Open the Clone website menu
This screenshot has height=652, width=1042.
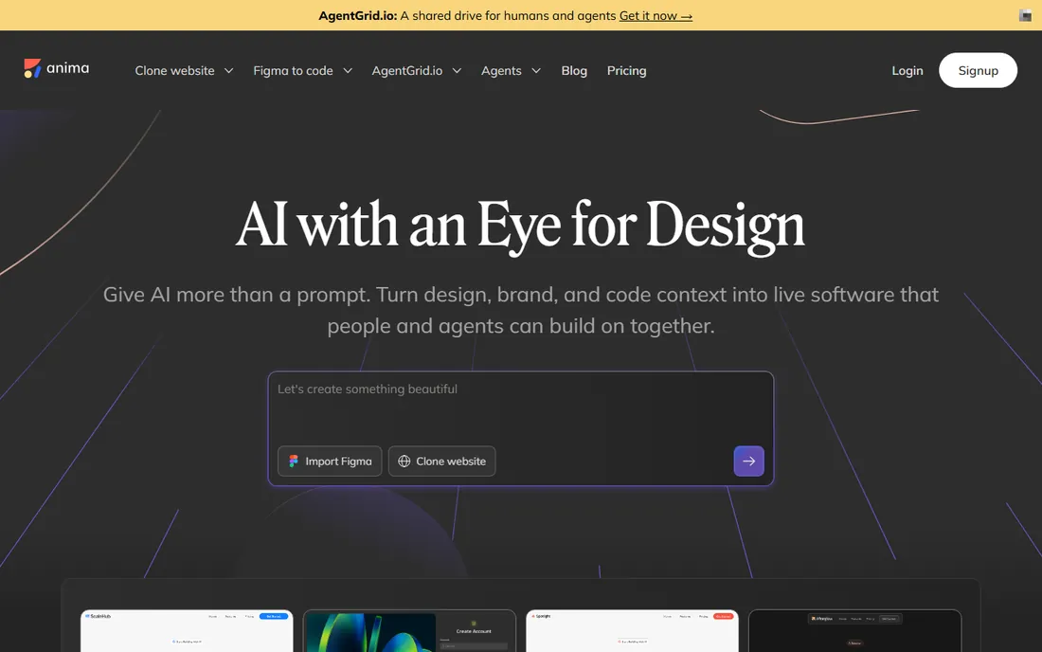tap(175, 70)
